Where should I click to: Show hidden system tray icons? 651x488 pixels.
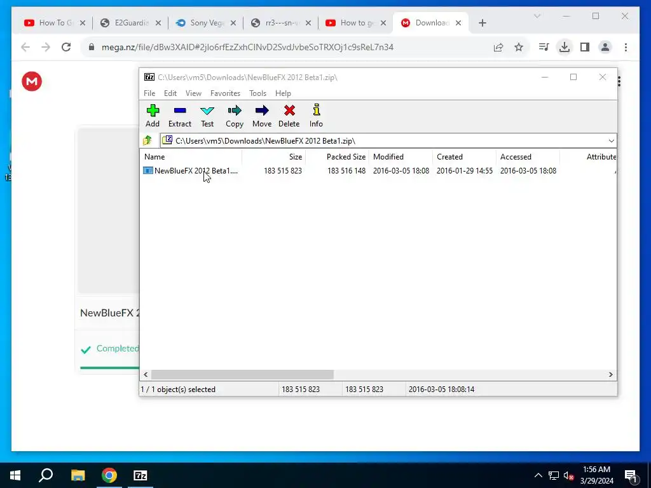(538, 475)
